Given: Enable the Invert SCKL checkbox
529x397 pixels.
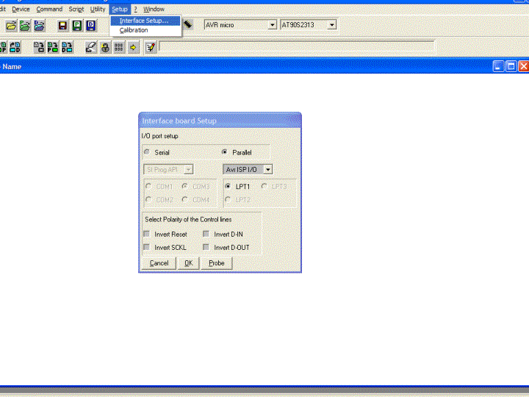Looking at the screenshot, I should pyautogui.click(x=147, y=247).
